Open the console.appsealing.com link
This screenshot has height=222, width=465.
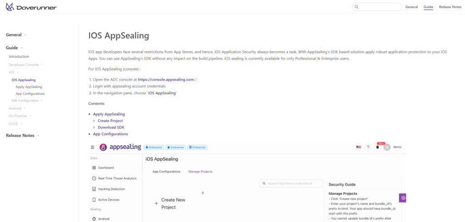click(166, 79)
